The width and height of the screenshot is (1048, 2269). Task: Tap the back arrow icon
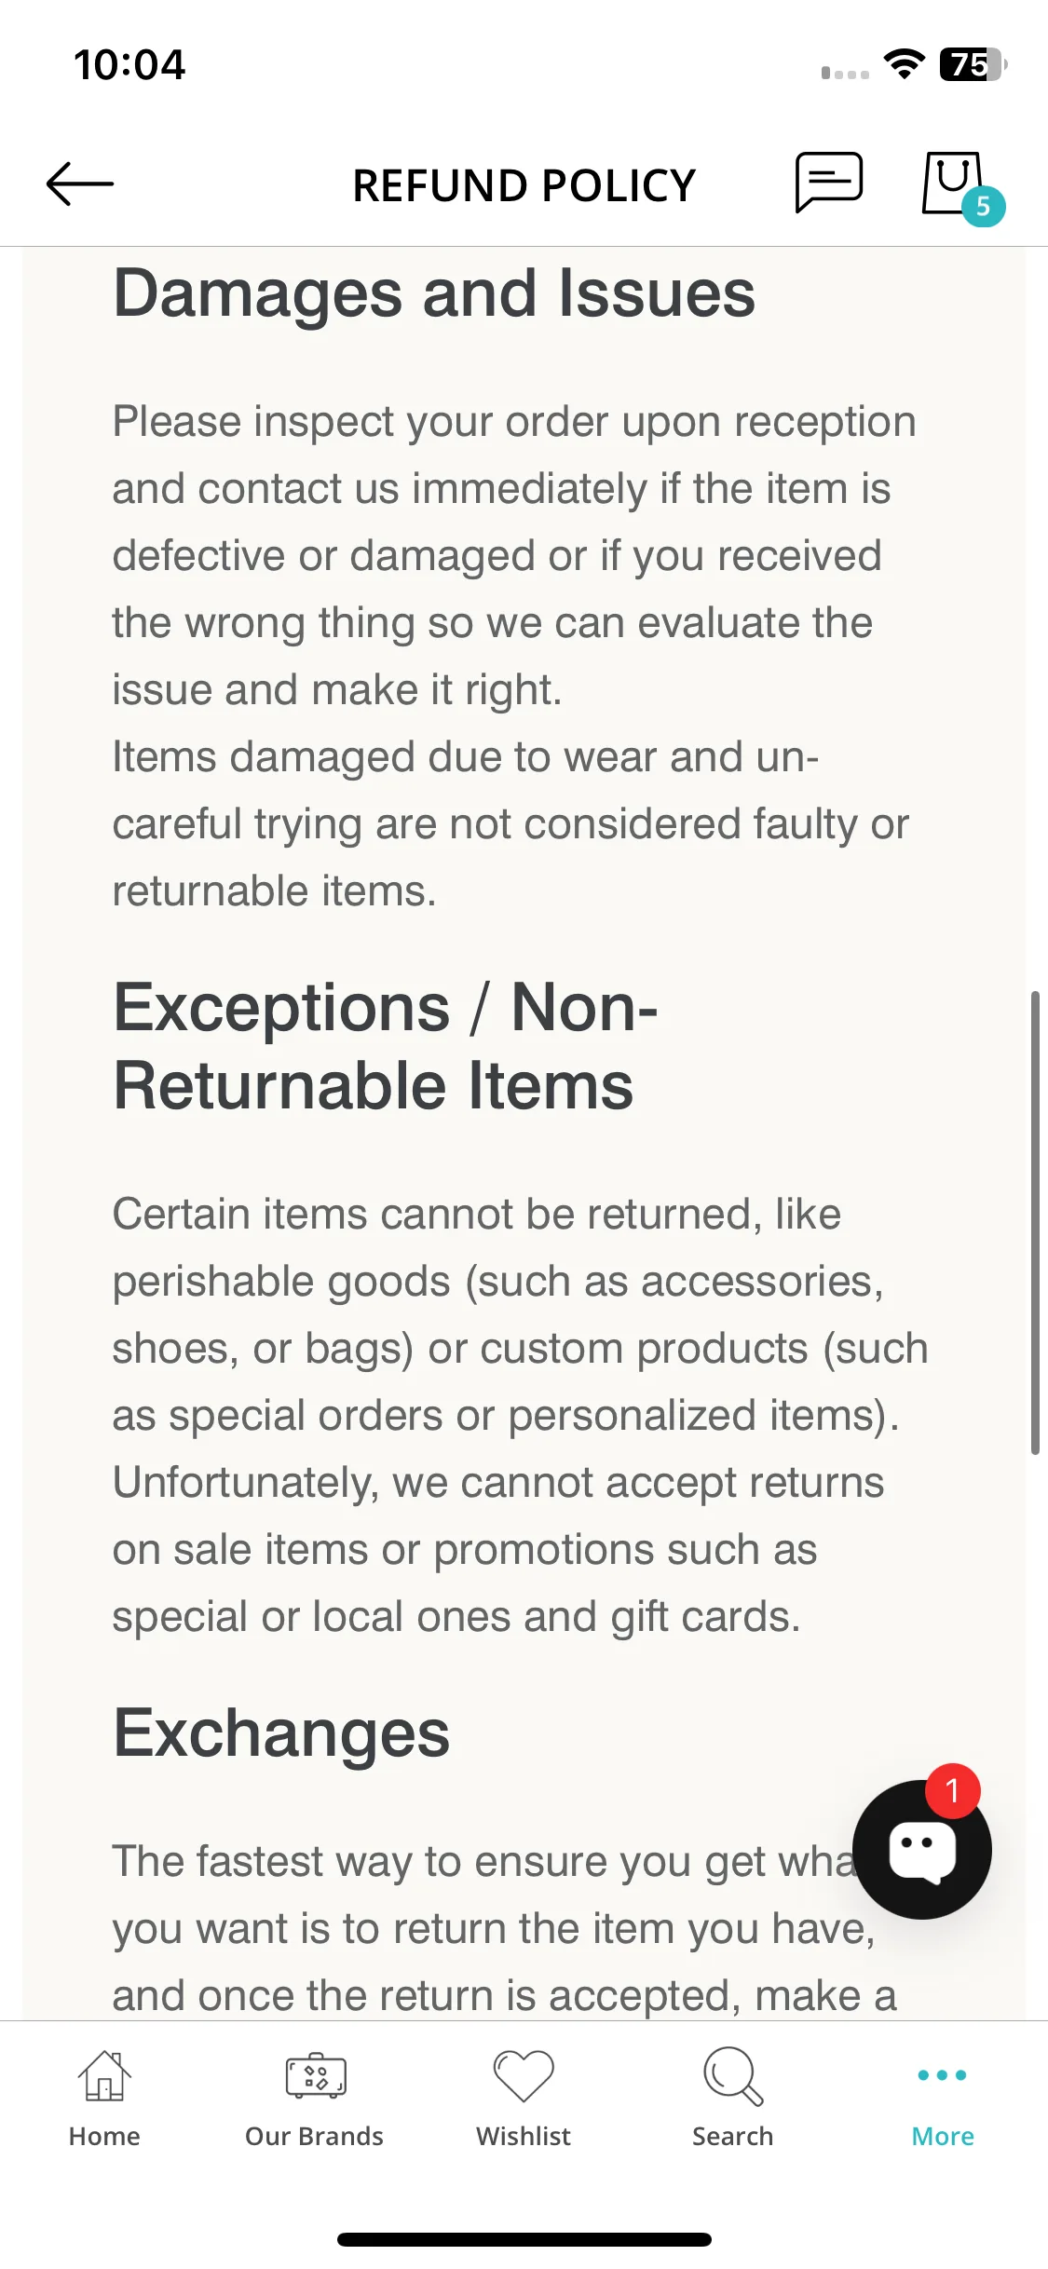tap(80, 183)
